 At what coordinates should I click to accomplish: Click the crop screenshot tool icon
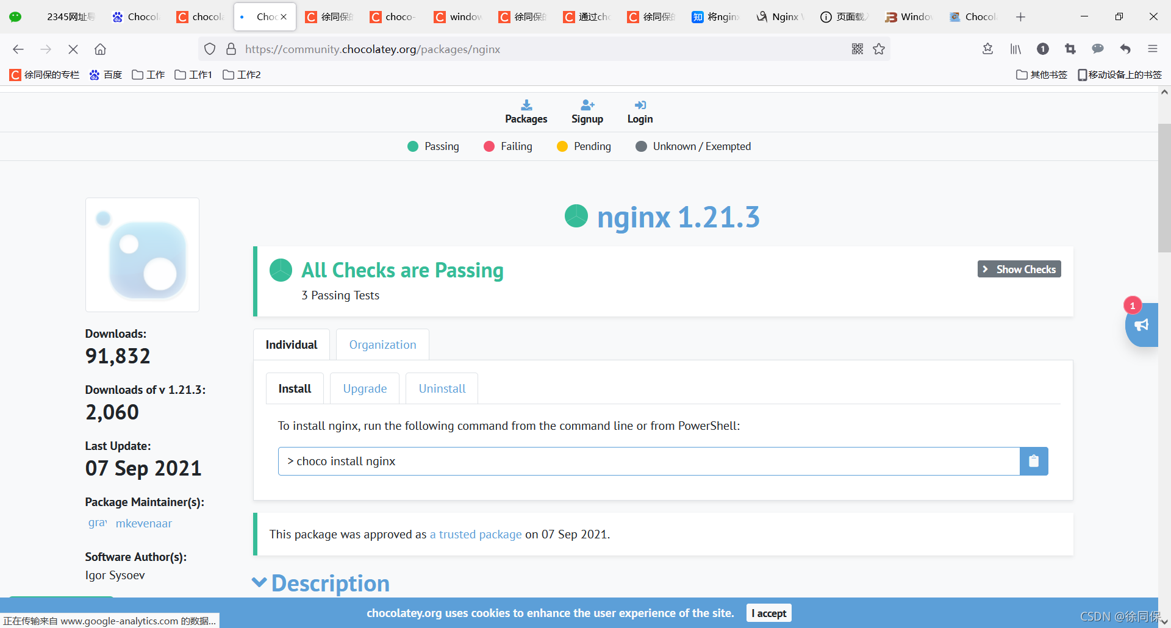click(x=1070, y=49)
